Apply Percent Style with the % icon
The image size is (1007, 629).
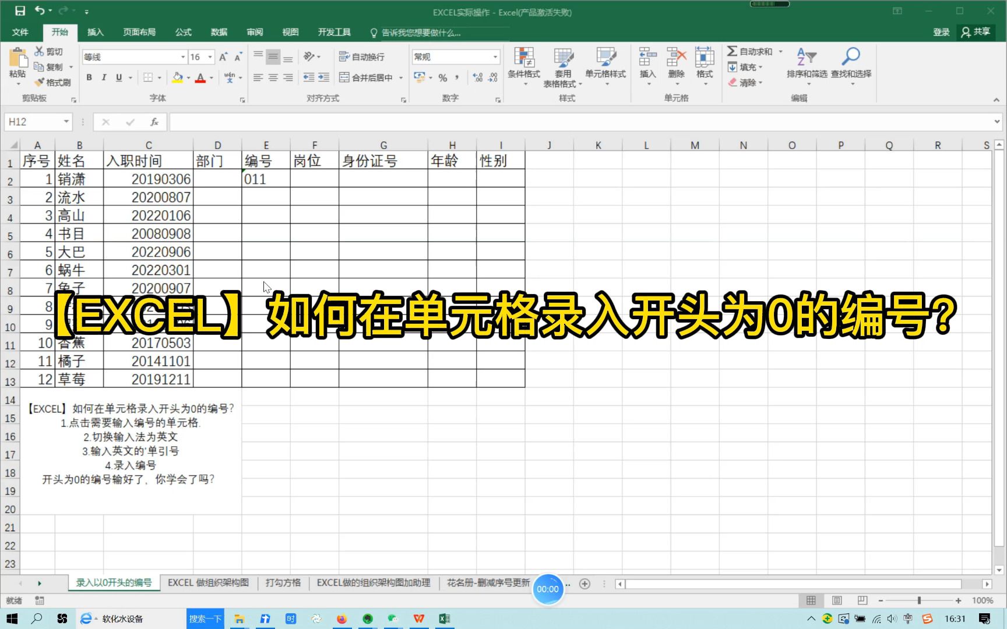click(442, 77)
